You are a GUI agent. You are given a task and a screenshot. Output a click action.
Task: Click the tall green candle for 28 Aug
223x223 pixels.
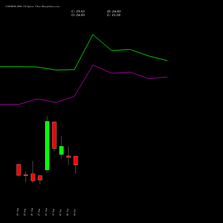tap(47, 145)
